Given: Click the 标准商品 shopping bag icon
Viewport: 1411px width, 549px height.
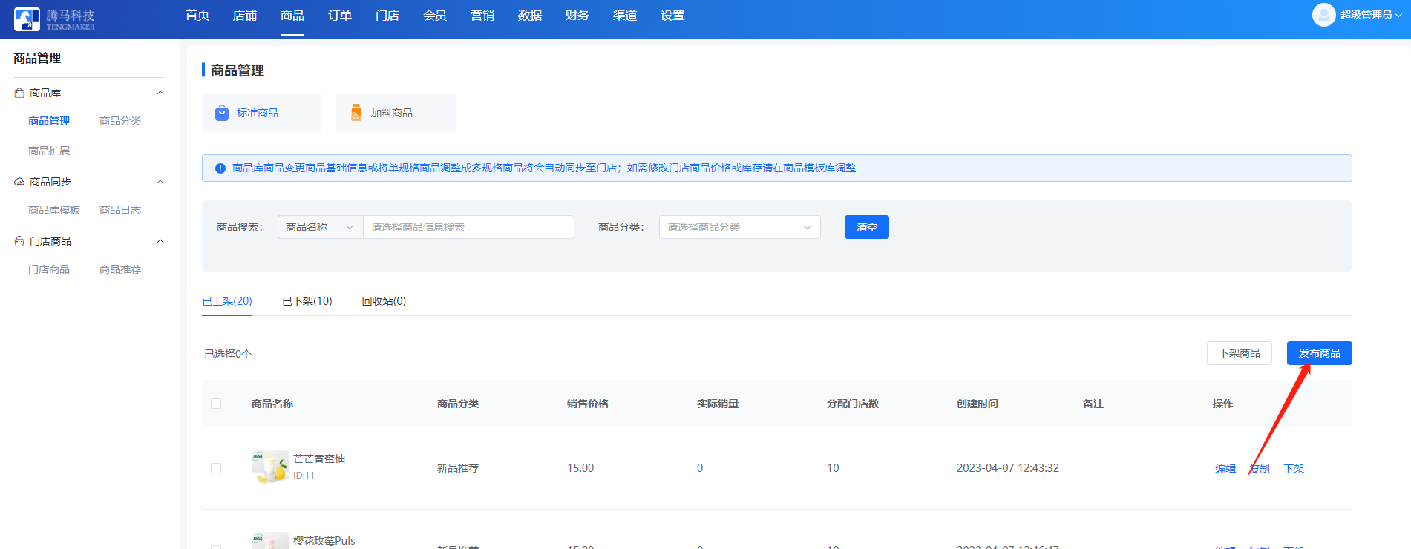Looking at the screenshot, I should [x=222, y=113].
